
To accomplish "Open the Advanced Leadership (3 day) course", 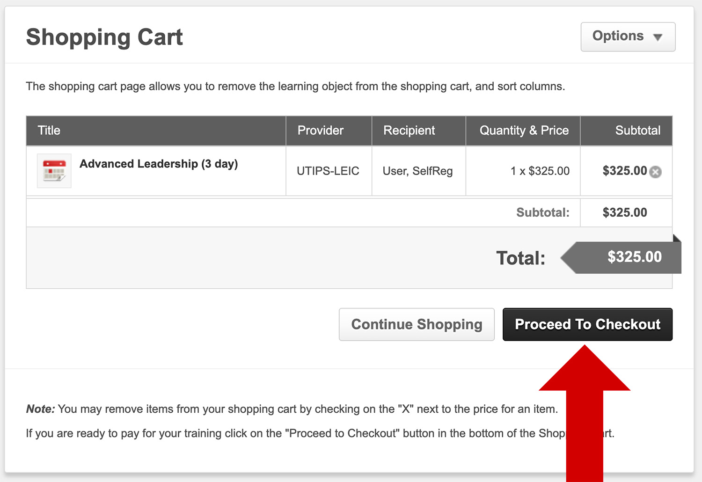I will coord(159,164).
